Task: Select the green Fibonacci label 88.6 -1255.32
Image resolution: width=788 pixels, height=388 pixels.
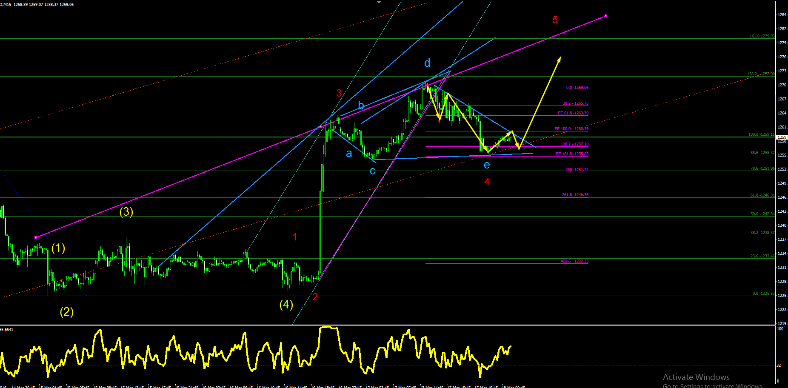Action: click(x=762, y=153)
